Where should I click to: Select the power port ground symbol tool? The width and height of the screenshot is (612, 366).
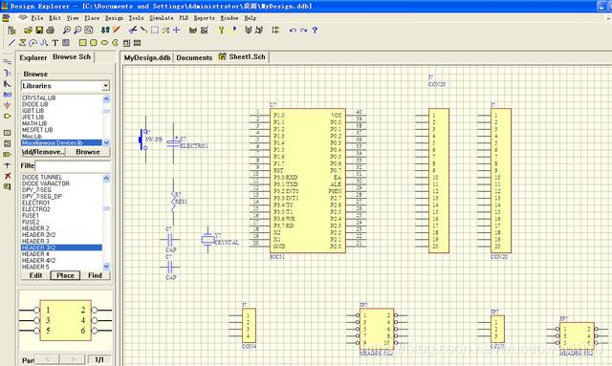pos(7,105)
